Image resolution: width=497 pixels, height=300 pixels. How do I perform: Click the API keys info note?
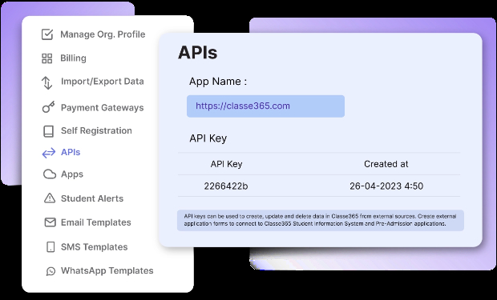click(x=321, y=220)
